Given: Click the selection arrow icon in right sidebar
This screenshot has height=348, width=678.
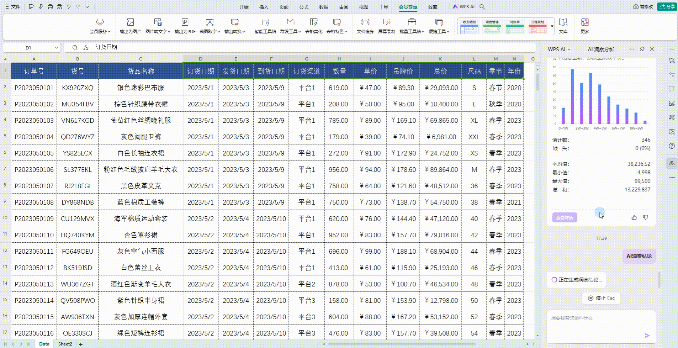Looking at the screenshot, I should (x=672, y=60).
